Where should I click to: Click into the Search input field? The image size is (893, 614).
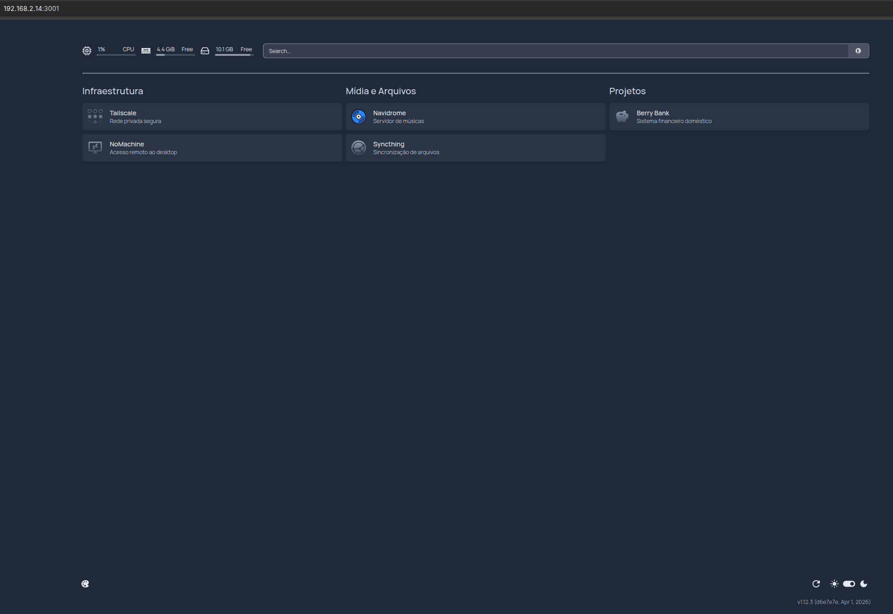[x=549, y=51]
